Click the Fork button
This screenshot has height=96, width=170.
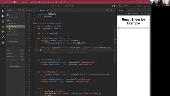(x=127, y=6)
